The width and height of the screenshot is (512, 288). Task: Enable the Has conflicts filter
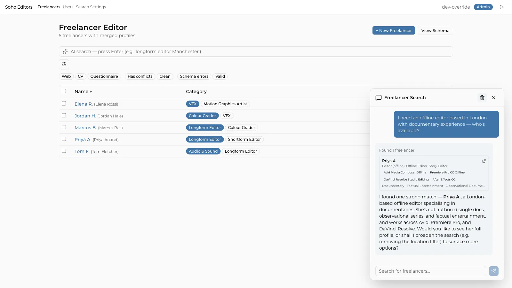click(x=140, y=76)
